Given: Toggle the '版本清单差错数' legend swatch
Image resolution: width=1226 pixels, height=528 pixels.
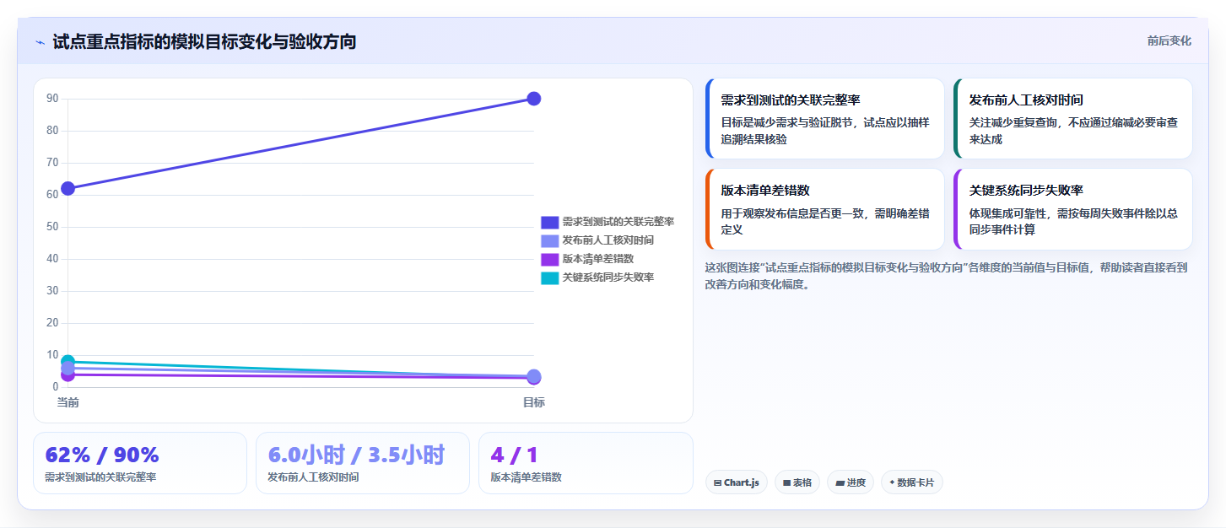Looking at the screenshot, I should tap(549, 259).
